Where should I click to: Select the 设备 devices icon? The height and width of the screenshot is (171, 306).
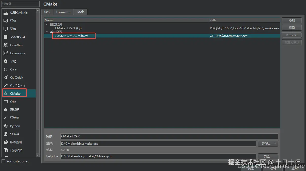tap(6, 21)
